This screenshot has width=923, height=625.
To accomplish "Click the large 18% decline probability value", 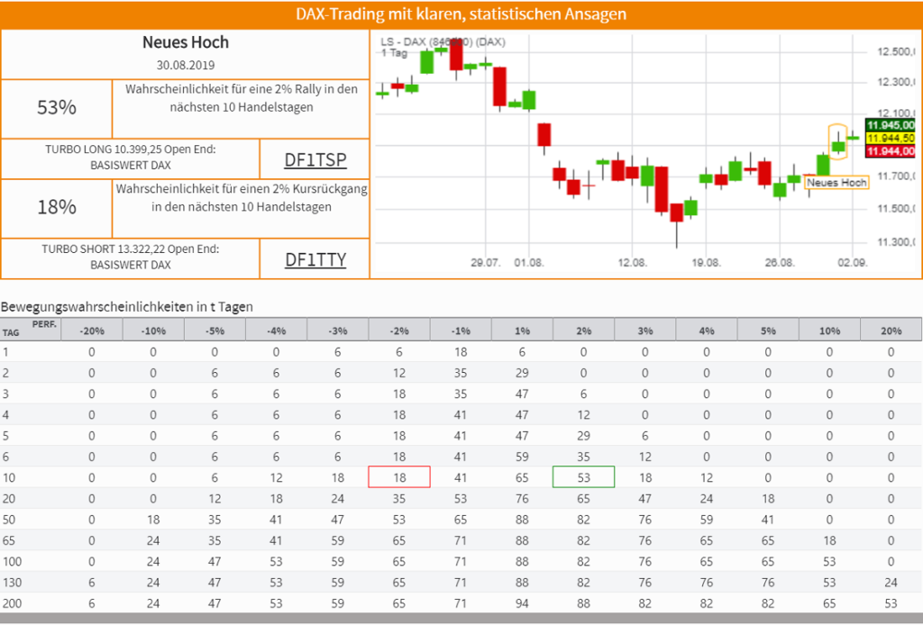I will pyautogui.click(x=57, y=207).
